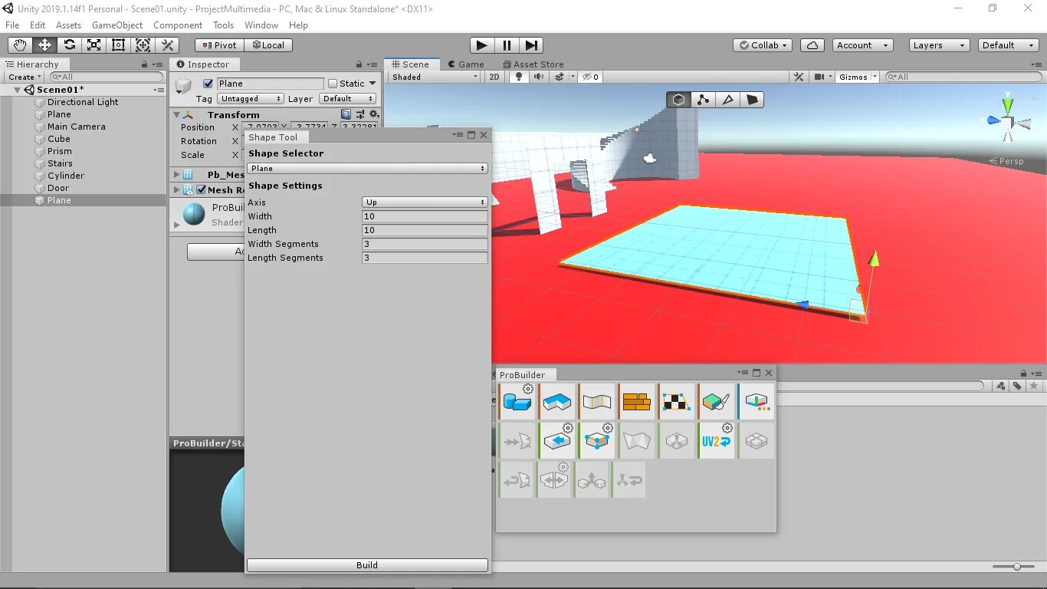1047x589 pixels.
Task: Switch to Object selection mode
Action: point(679,100)
